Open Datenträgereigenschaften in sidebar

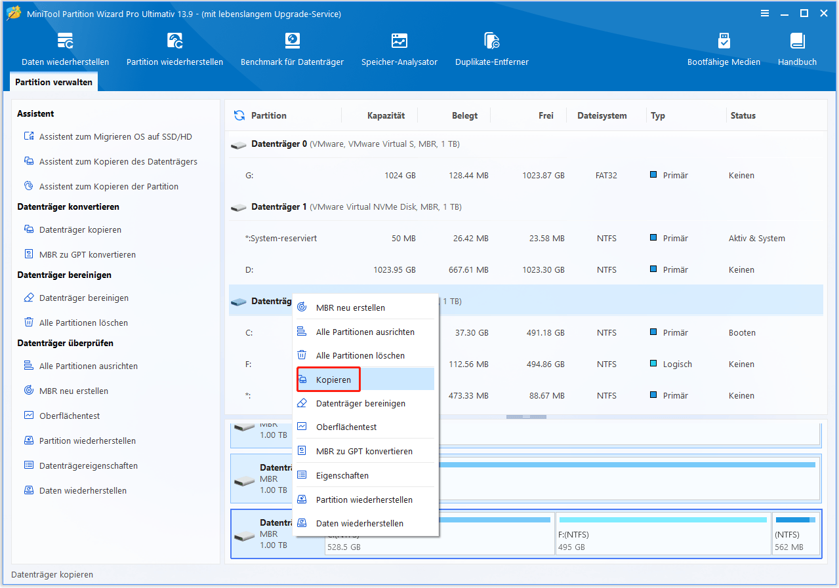coord(81,465)
